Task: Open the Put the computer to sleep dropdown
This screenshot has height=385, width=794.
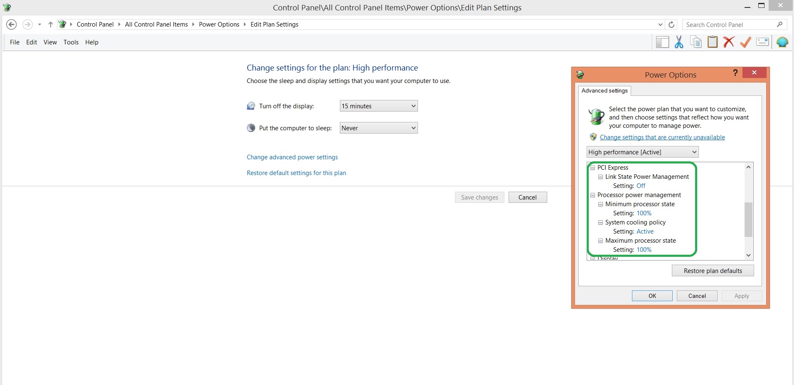Action: [x=379, y=128]
